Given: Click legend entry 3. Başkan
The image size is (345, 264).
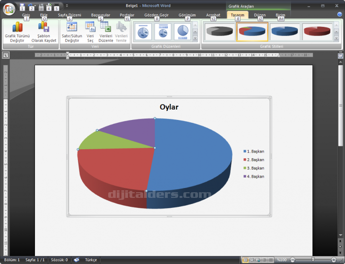Looking at the screenshot, I should pyautogui.click(x=254, y=168).
